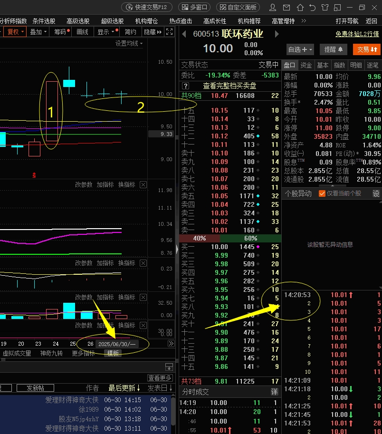
Task: Open 更多指标 more indicators
Action: 83,353
